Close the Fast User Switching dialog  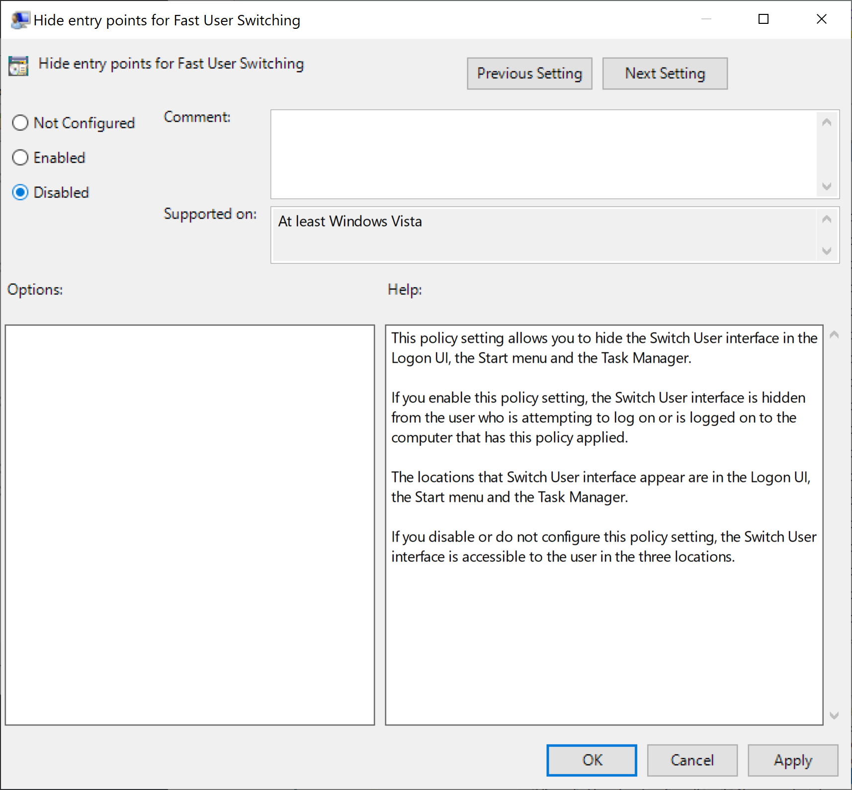coord(821,19)
